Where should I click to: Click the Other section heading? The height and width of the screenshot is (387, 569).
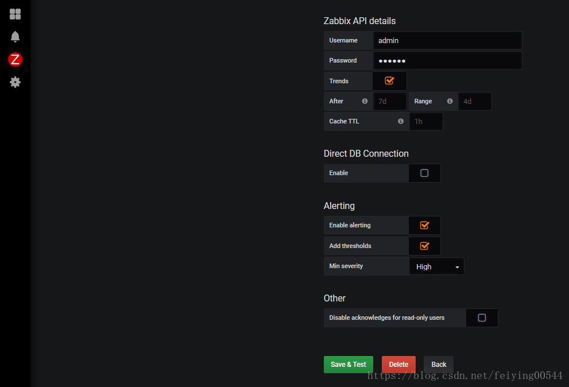pos(335,299)
